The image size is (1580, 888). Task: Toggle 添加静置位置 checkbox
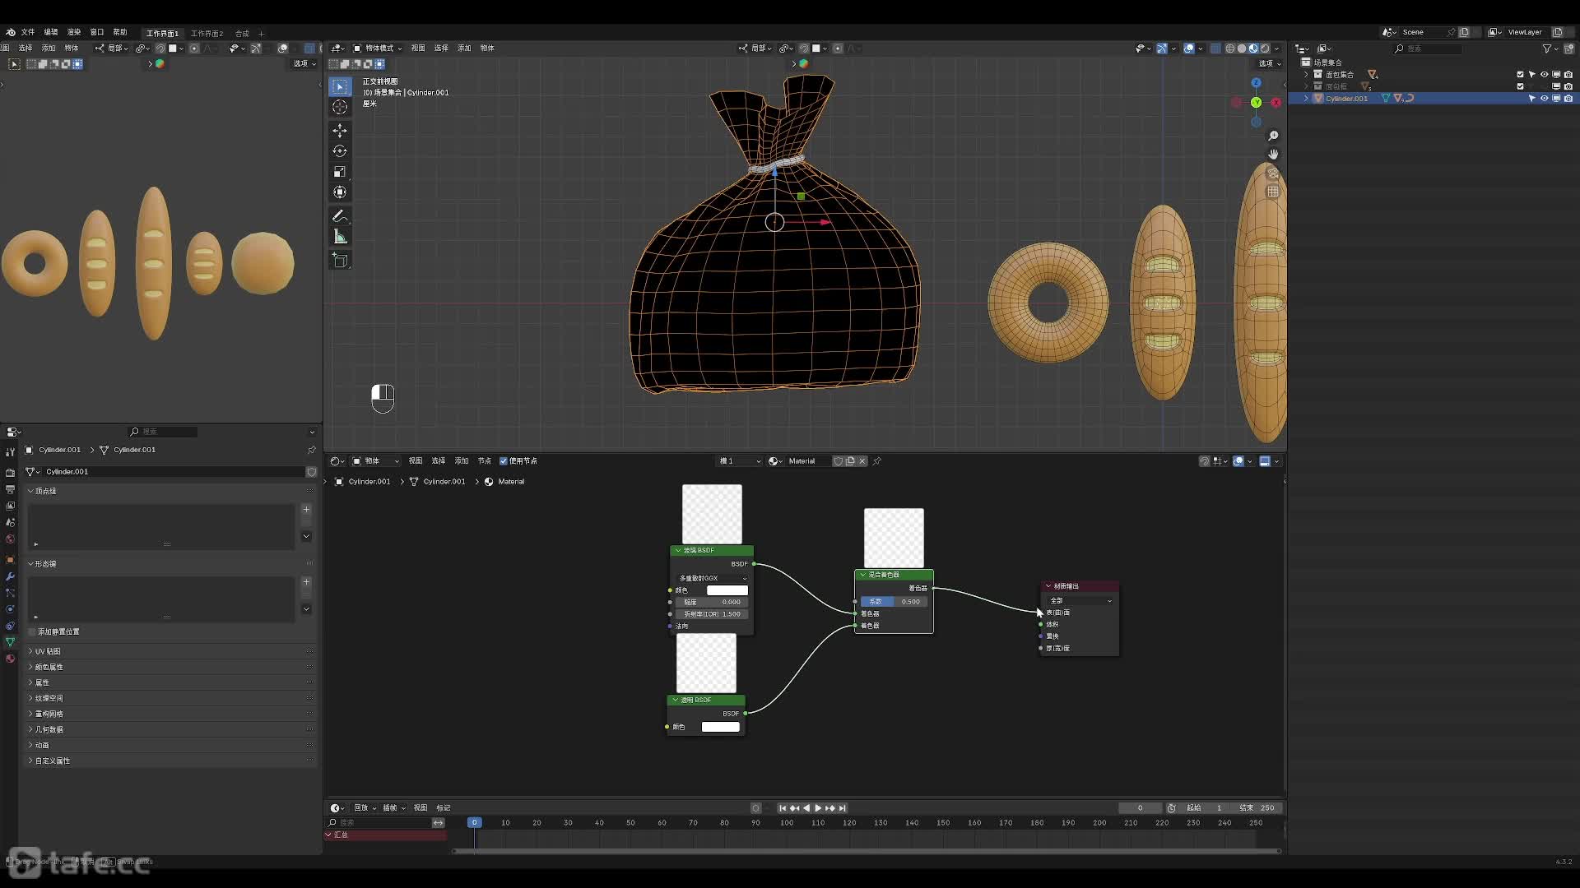pyautogui.click(x=32, y=631)
